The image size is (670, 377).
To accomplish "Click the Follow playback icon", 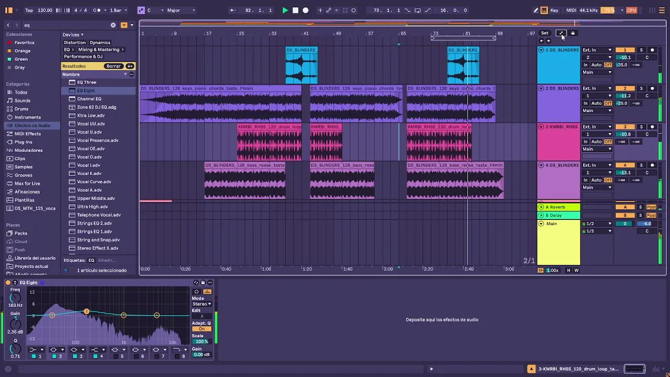I will coord(233,10).
